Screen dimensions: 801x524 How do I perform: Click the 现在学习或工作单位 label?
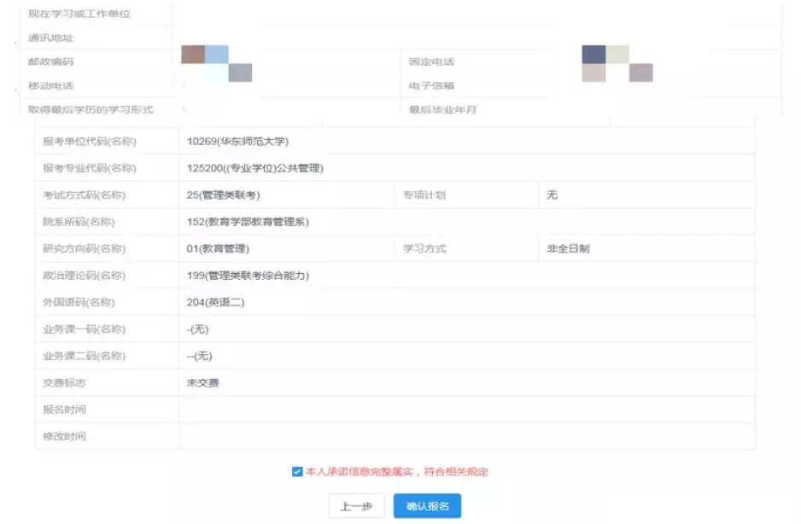[79, 14]
